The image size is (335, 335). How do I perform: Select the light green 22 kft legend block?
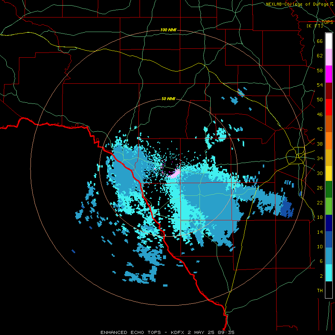coord(329,206)
